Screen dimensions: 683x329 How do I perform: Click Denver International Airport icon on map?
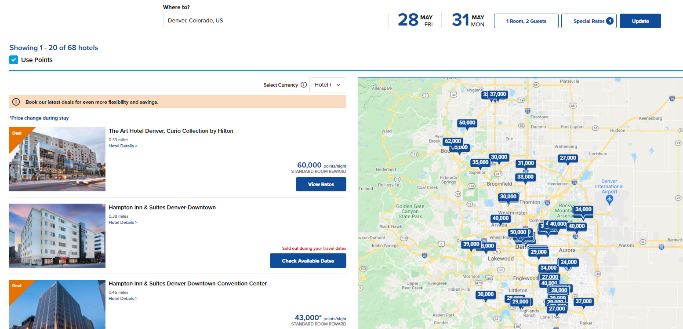click(609, 199)
